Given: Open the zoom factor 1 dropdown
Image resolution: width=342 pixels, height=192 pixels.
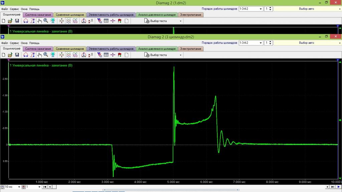Looking at the screenshot, I should tap(33, 187).
